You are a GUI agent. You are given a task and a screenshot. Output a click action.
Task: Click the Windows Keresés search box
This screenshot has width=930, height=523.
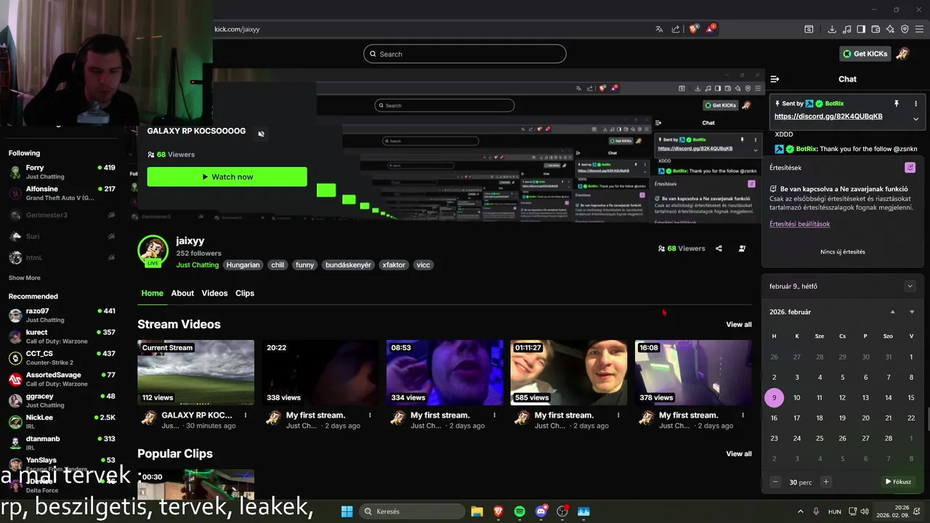(411, 511)
